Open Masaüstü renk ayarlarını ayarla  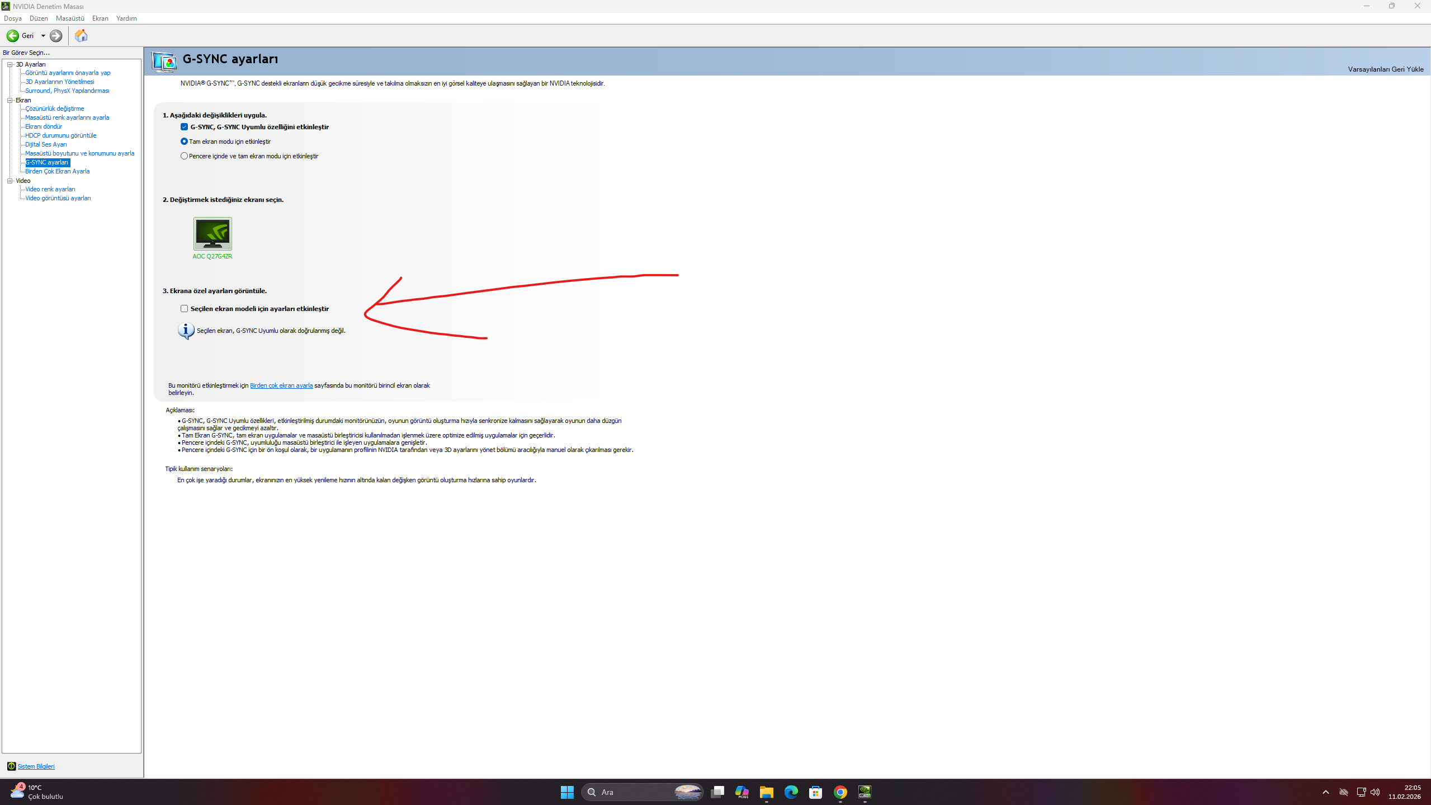pos(67,117)
